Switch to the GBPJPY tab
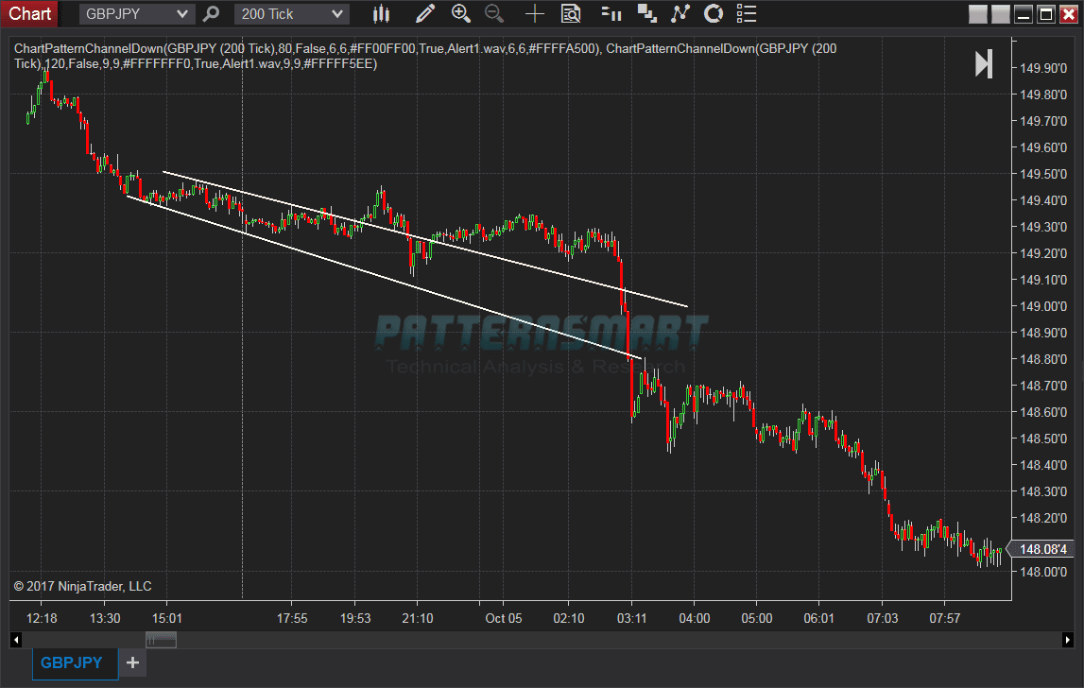Image resolution: width=1084 pixels, height=688 pixels. (x=74, y=662)
